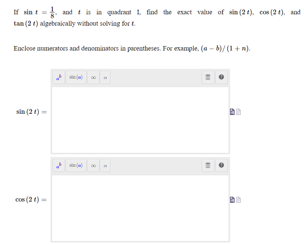The width and height of the screenshot is (304, 244).
Task: Switch sin(2t) entry to plain text mode
Action: [238, 112]
